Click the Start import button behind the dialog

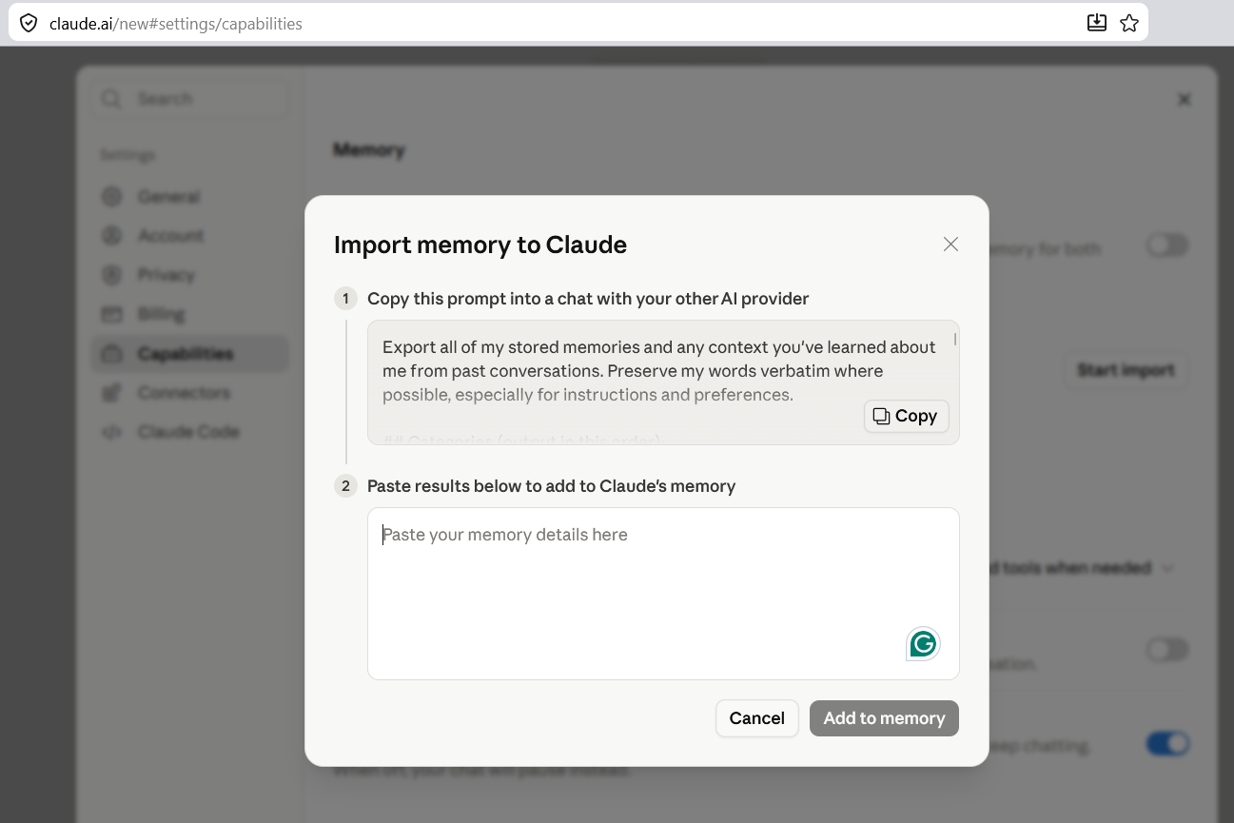point(1126,370)
